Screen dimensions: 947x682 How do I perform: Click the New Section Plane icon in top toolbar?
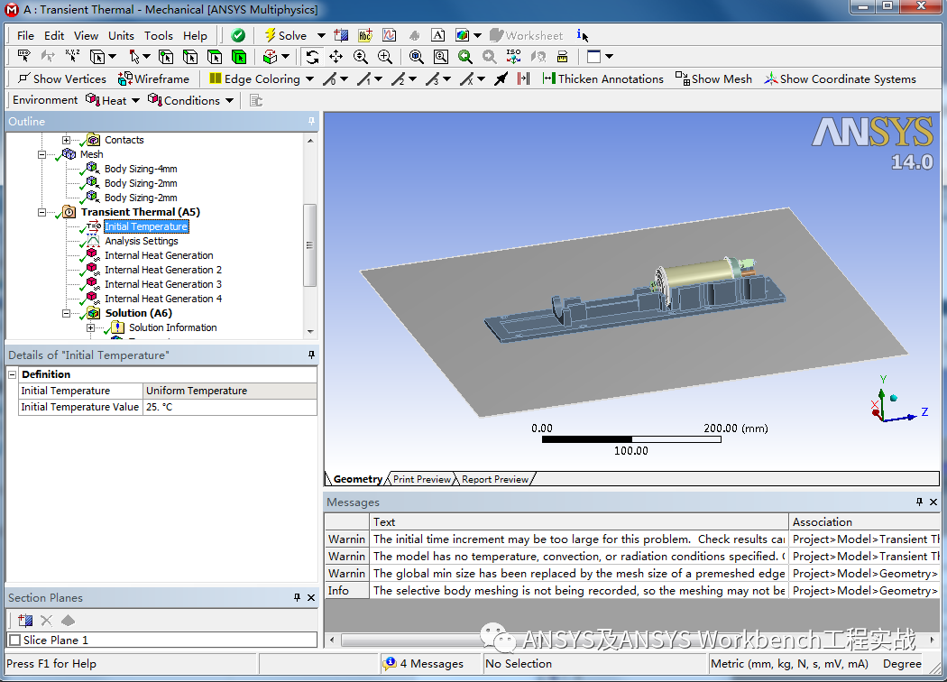[341, 36]
